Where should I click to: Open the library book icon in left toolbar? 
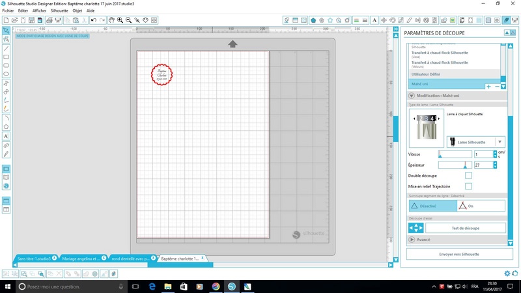pyautogui.click(x=6, y=177)
